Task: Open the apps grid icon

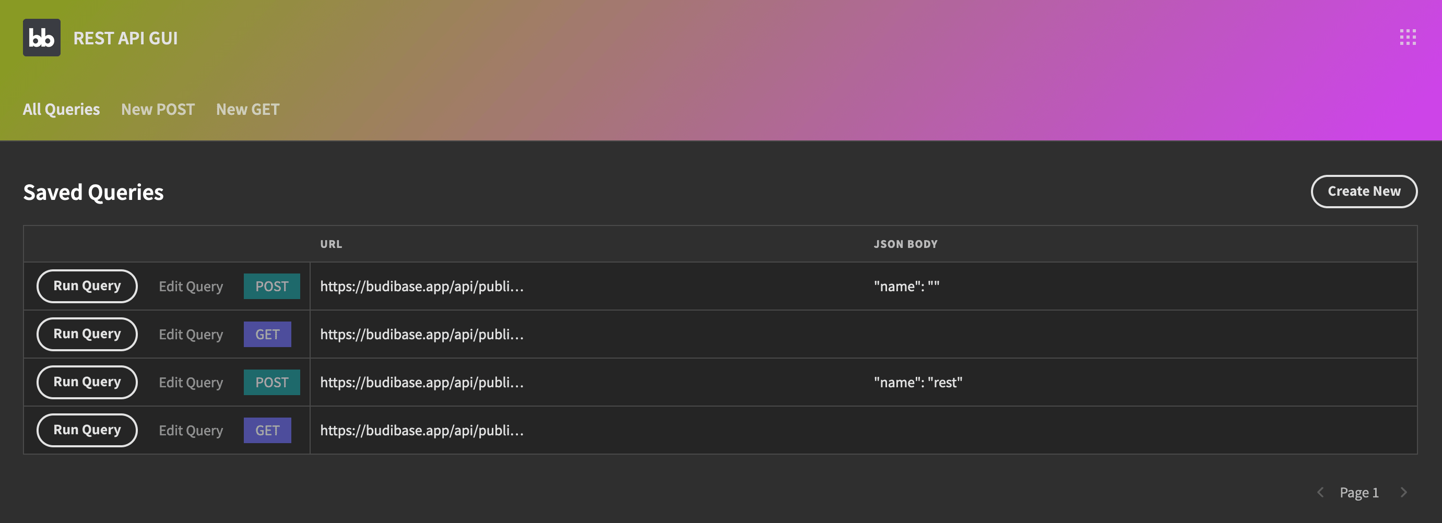Action: (1408, 38)
